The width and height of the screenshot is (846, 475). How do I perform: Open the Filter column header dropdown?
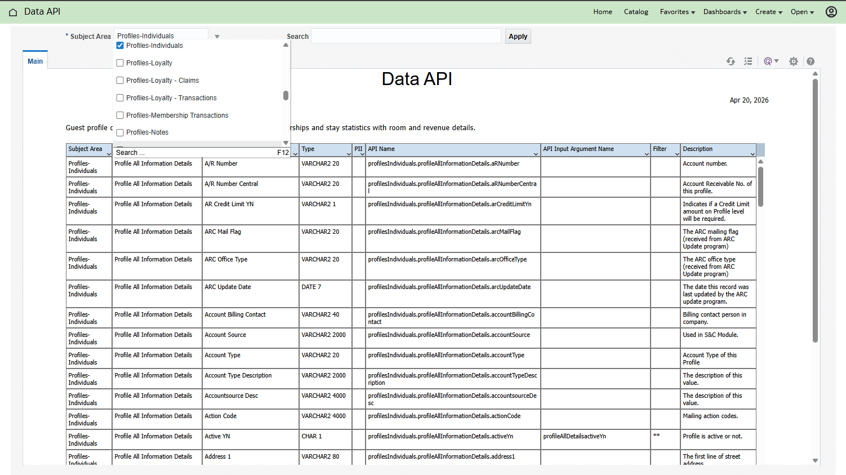677,154
